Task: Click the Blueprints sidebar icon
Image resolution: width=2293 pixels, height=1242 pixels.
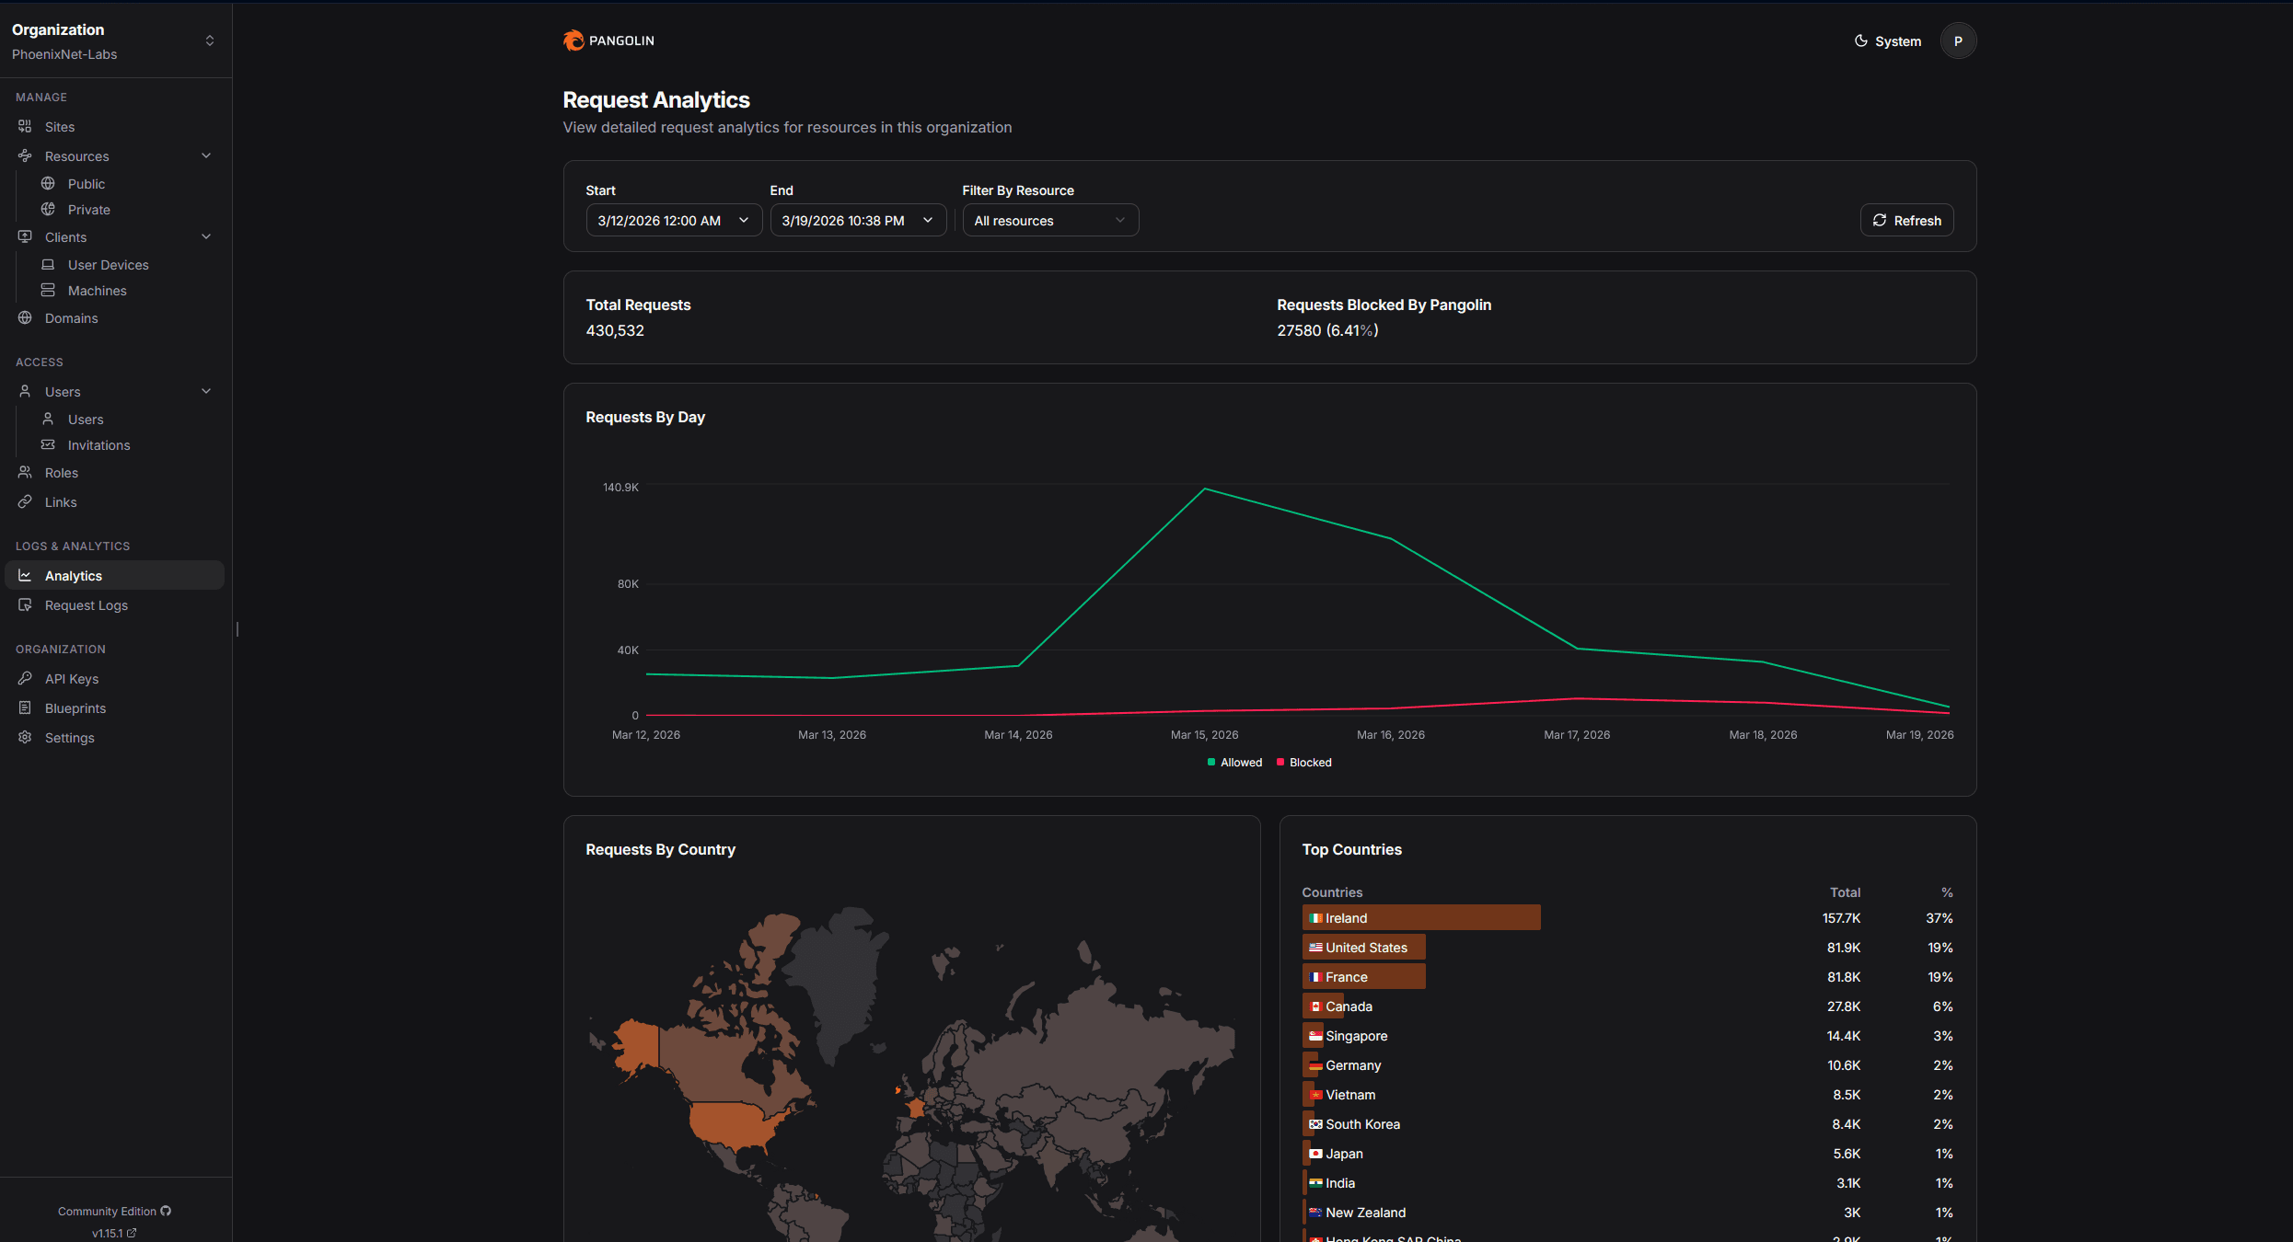Action: tap(25, 708)
